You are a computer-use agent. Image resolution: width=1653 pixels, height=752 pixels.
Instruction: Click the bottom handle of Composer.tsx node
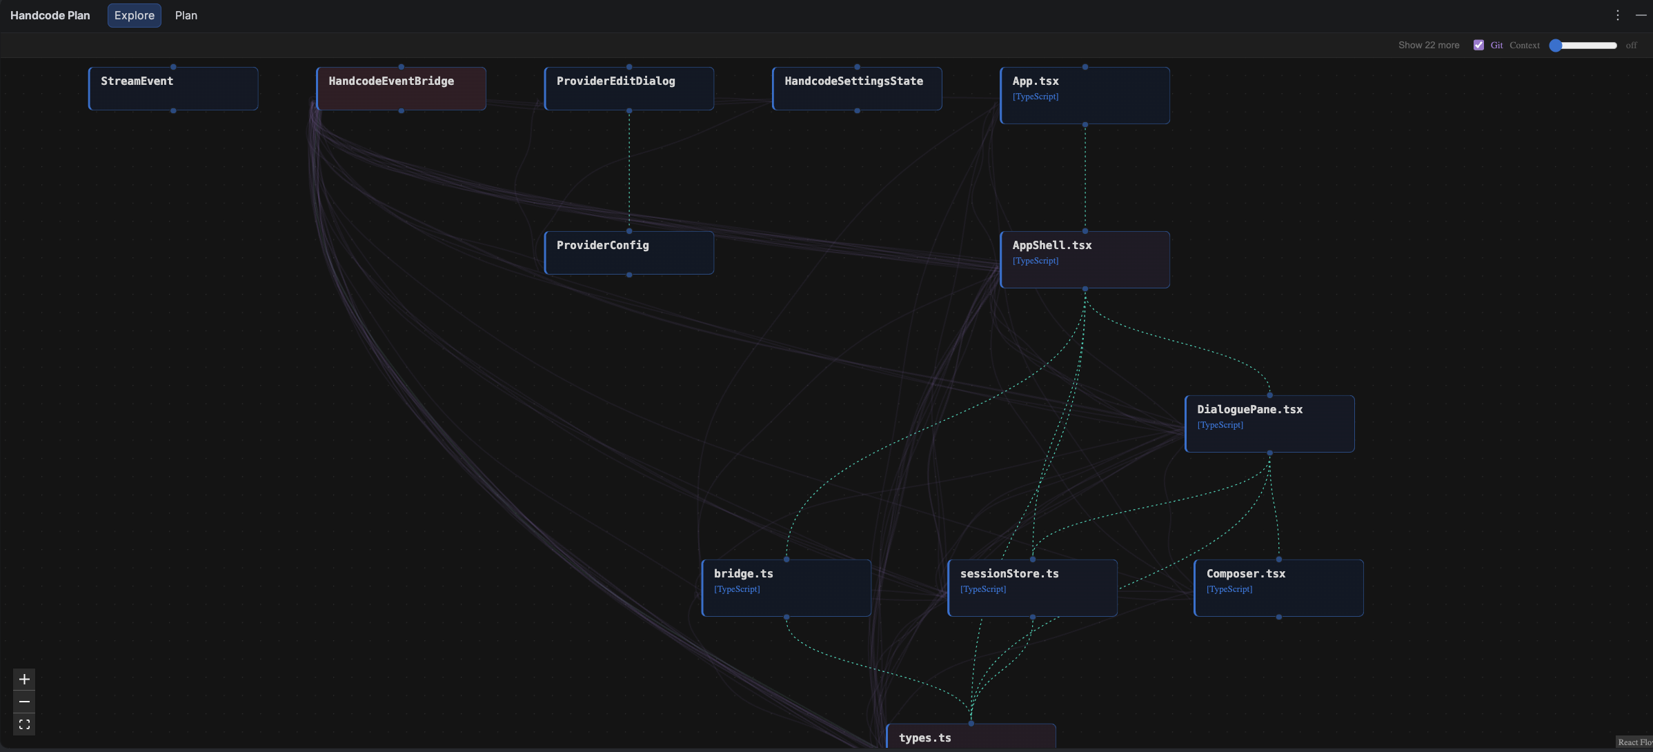click(1279, 617)
